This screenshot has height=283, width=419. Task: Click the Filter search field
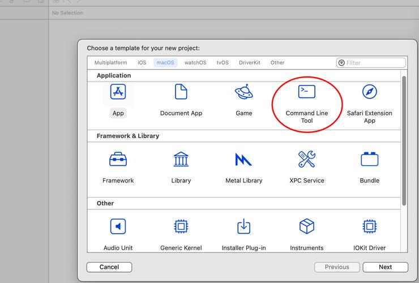374,63
